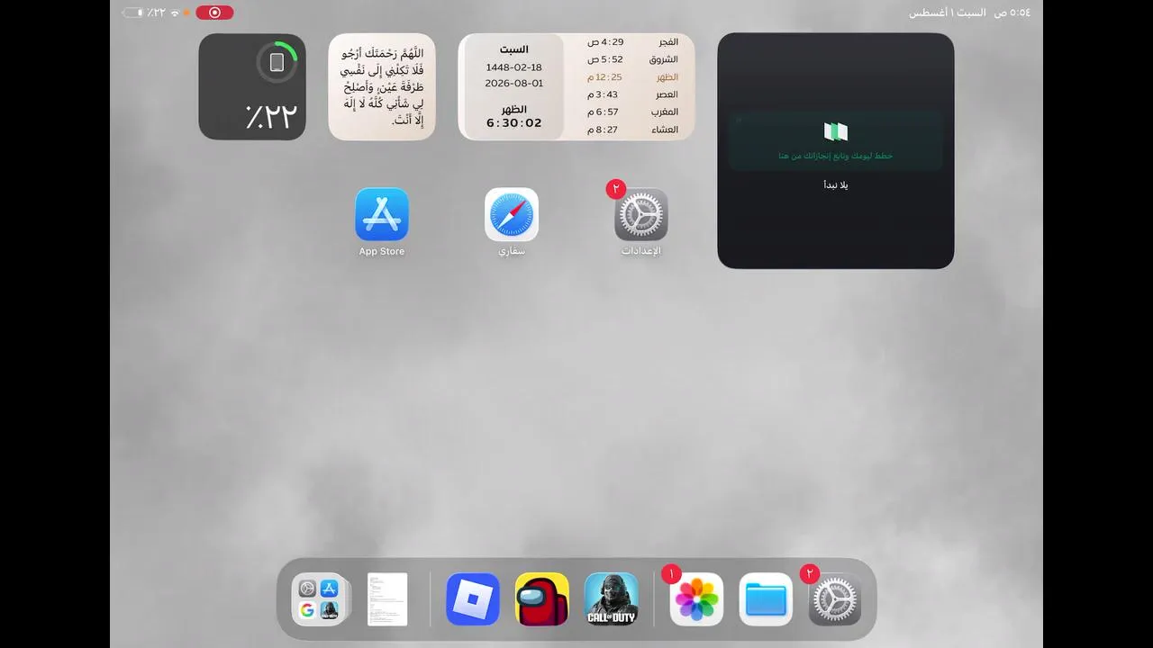
Task: Tap the red badge on home Settings icon
Action: (616, 189)
